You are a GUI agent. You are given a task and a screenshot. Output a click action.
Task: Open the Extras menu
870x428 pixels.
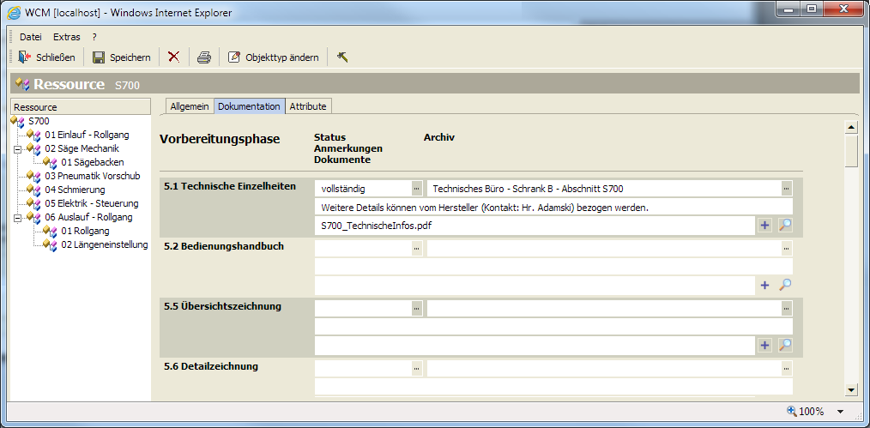pos(66,37)
